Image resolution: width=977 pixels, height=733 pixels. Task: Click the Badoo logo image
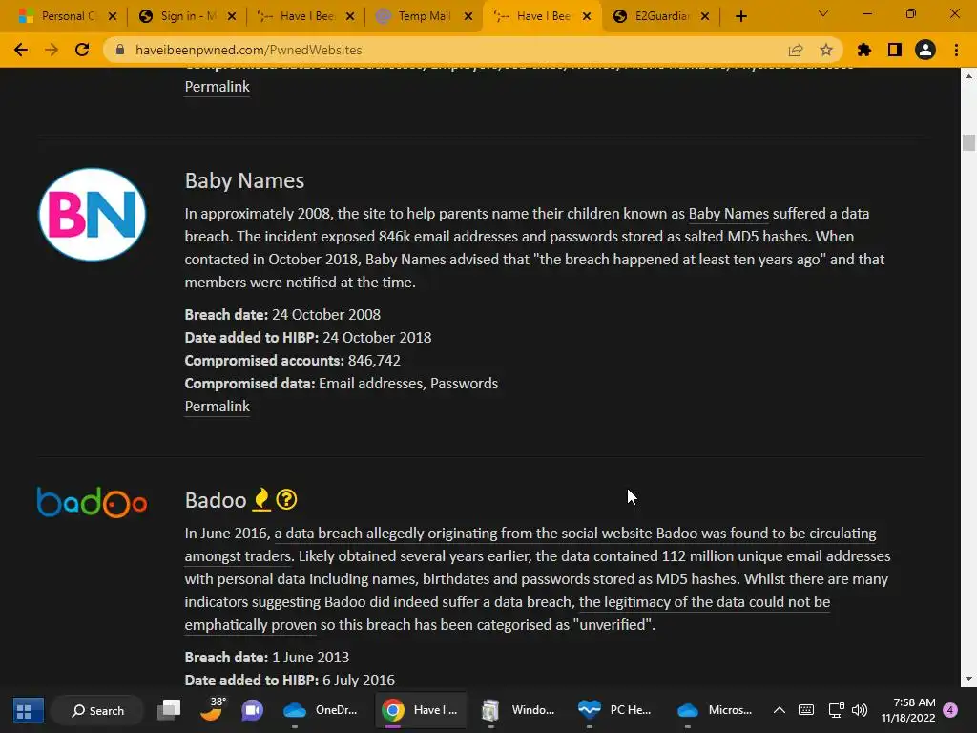point(93,502)
